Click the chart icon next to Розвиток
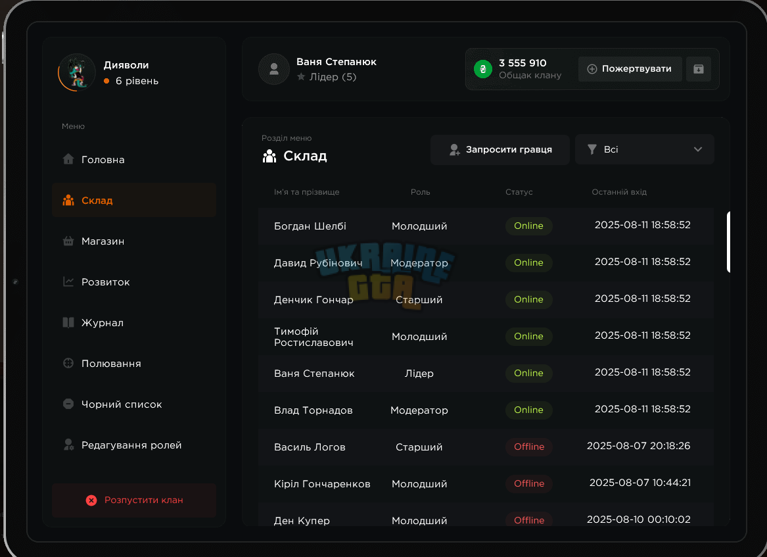 click(x=68, y=281)
